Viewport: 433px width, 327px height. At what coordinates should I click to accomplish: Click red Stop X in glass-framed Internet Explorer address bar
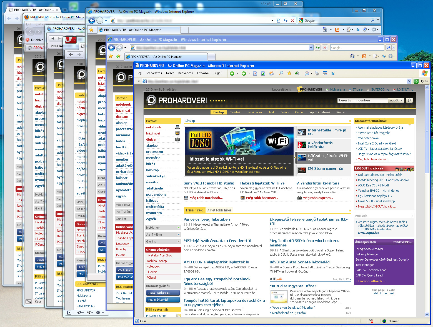[x=292, y=20]
